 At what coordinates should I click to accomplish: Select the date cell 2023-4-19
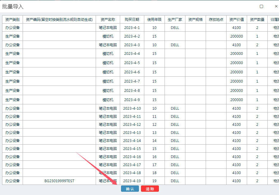(x=132, y=181)
